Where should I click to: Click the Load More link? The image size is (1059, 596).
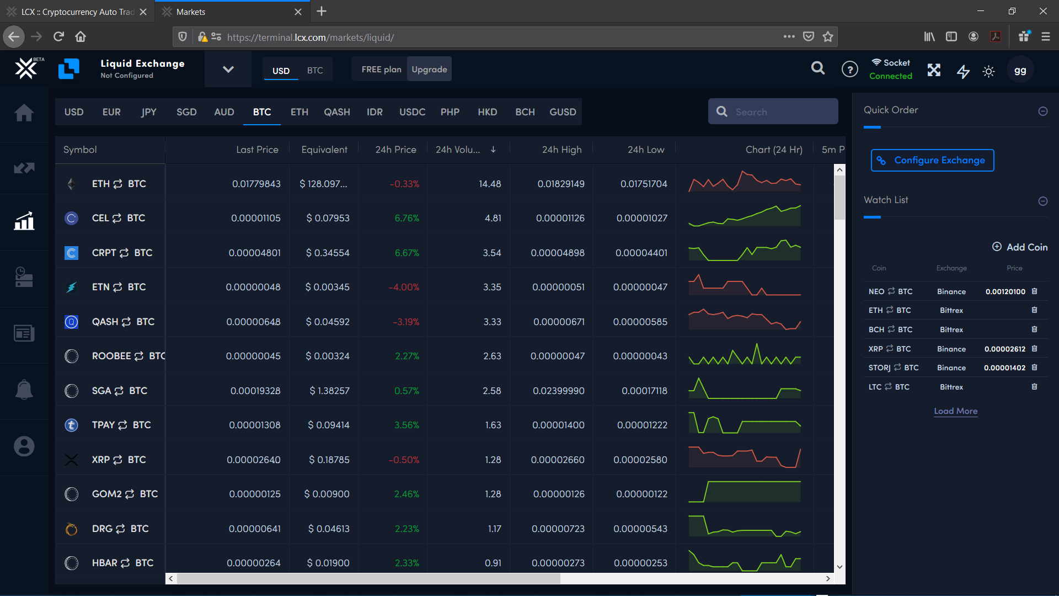(x=955, y=411)
